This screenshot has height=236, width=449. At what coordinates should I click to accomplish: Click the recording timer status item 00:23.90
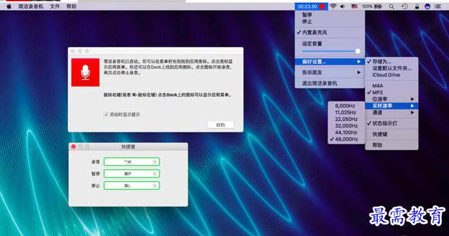coord(312,6)
